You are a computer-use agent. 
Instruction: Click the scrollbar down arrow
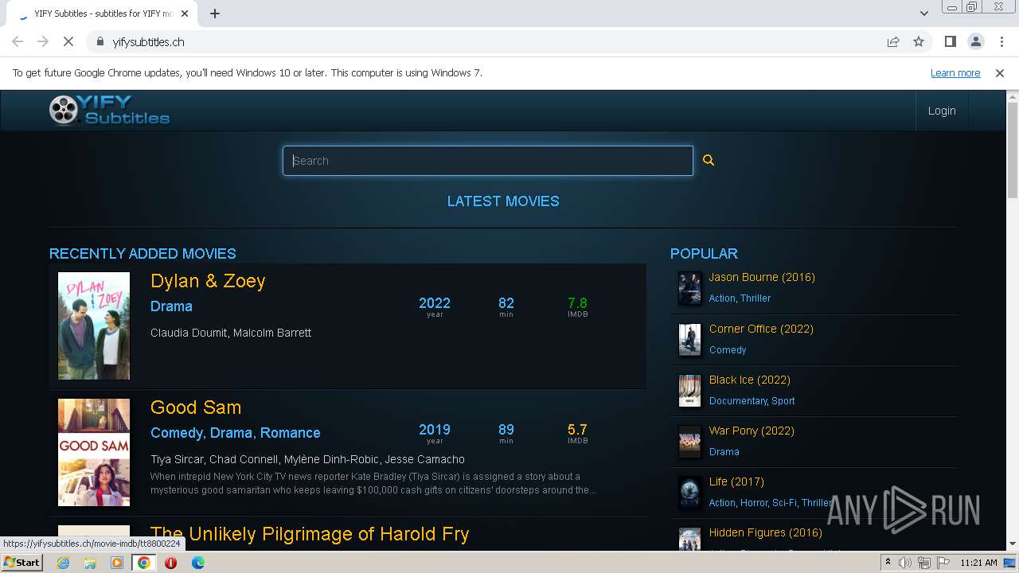coord(1013,544)
